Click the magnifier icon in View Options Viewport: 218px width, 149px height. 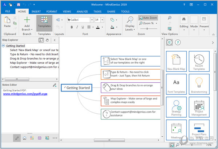pyautogui.click(x=169, y=18)
